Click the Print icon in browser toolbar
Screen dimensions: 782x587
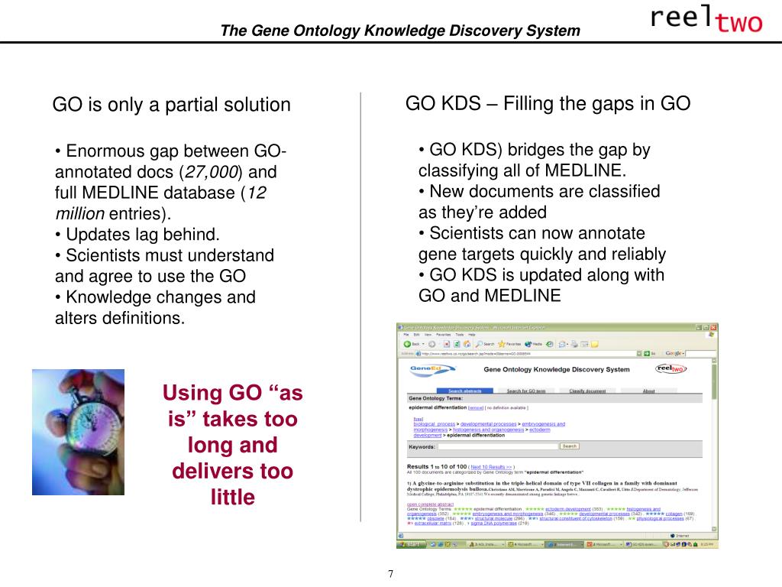click(x=574, y=344)
